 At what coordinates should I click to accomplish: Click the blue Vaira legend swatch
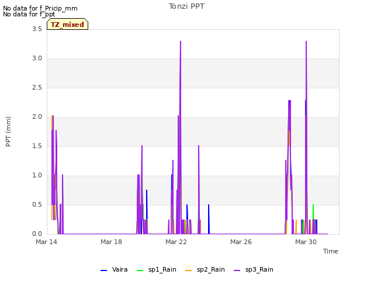click(104, 270)
